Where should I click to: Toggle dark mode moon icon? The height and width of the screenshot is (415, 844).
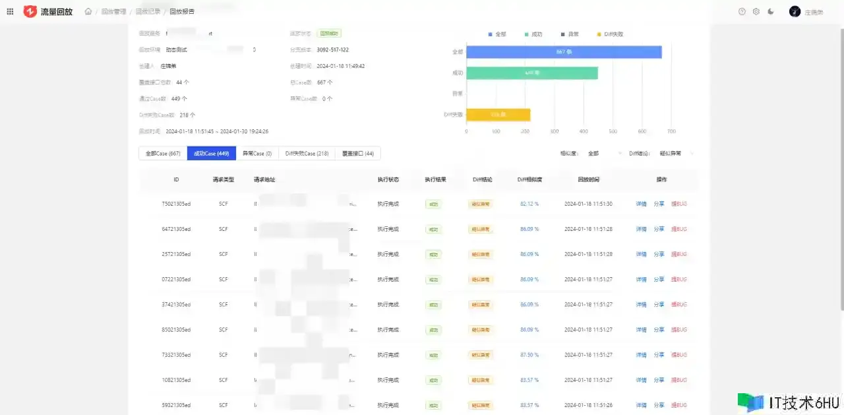tap(771, 11)
